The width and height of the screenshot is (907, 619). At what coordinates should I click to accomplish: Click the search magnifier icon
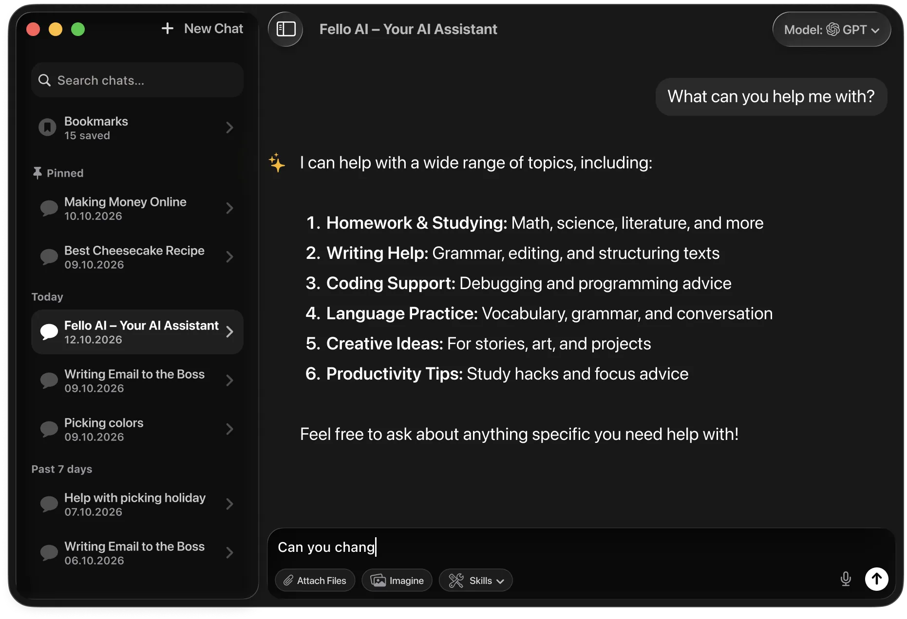[x=44, y=80]
